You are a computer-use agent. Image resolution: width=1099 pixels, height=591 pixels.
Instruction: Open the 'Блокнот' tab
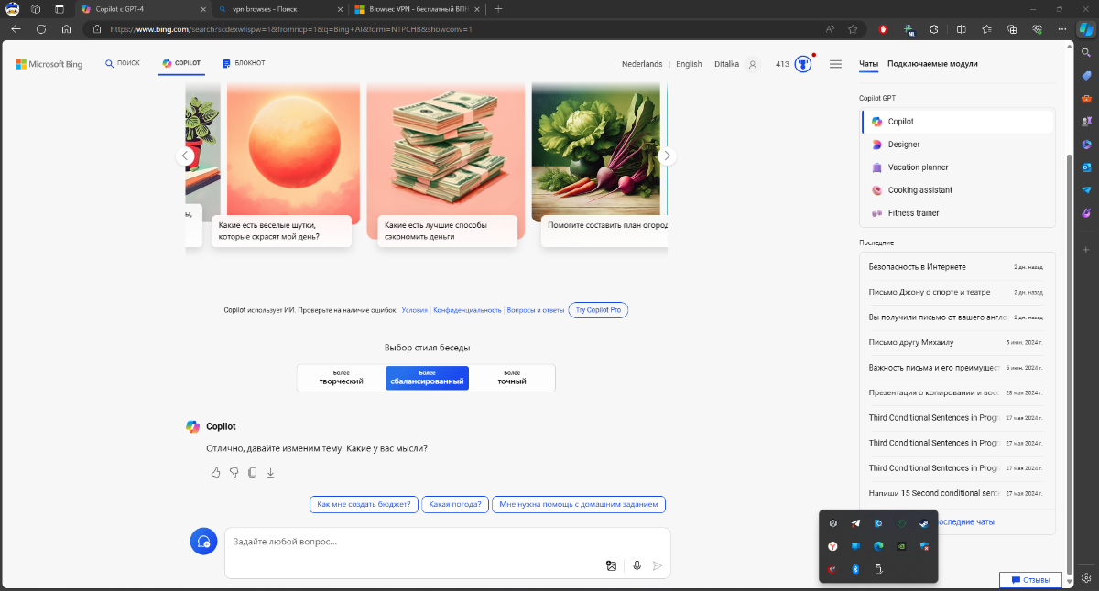click(x=244, y=63)
